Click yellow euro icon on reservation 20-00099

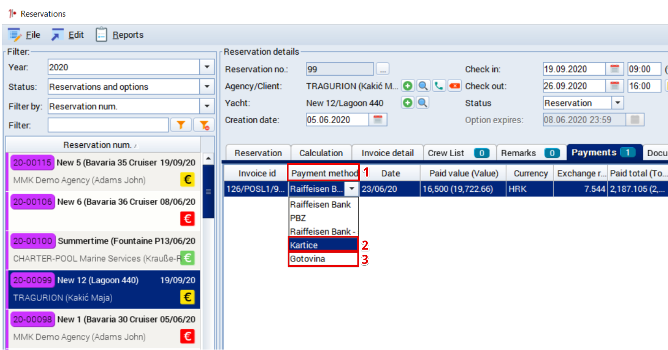[x=188, y=297]
